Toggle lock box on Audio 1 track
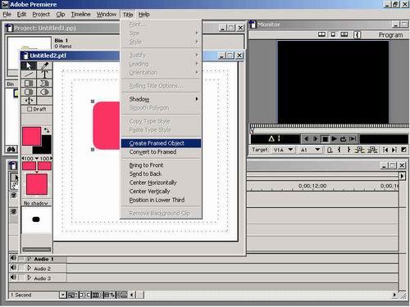 (x=21, y=259)
